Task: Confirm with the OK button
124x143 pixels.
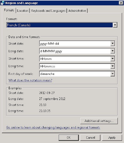Action: tap(69, 137)
